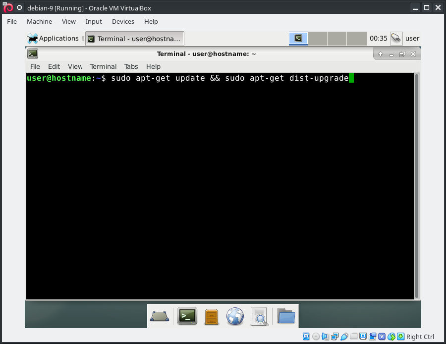
Task: Open the Applications menu in Xfce panel
Action: [x=53, y=38]
